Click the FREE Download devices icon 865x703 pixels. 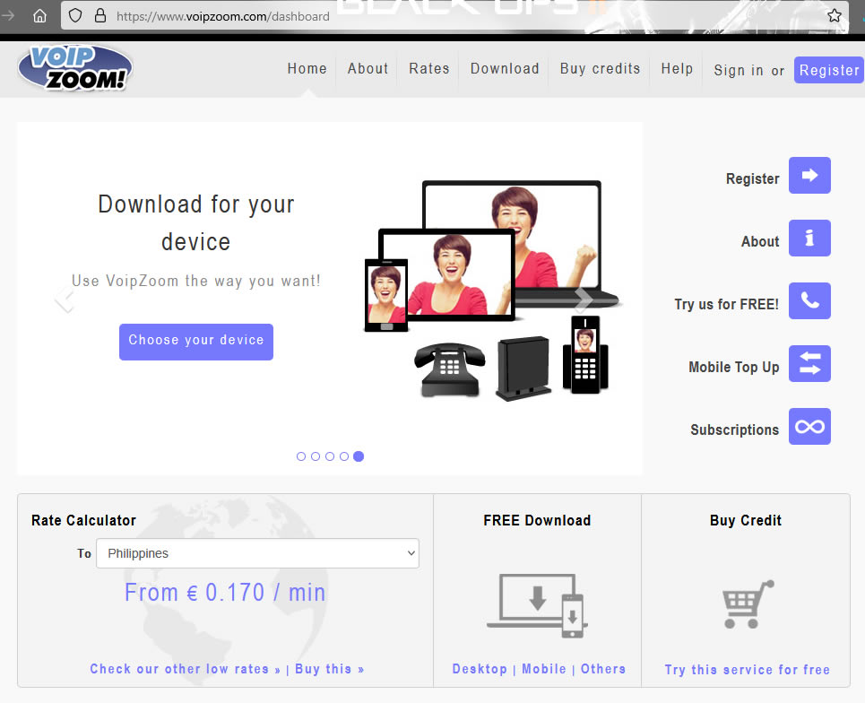click(537, 605)
